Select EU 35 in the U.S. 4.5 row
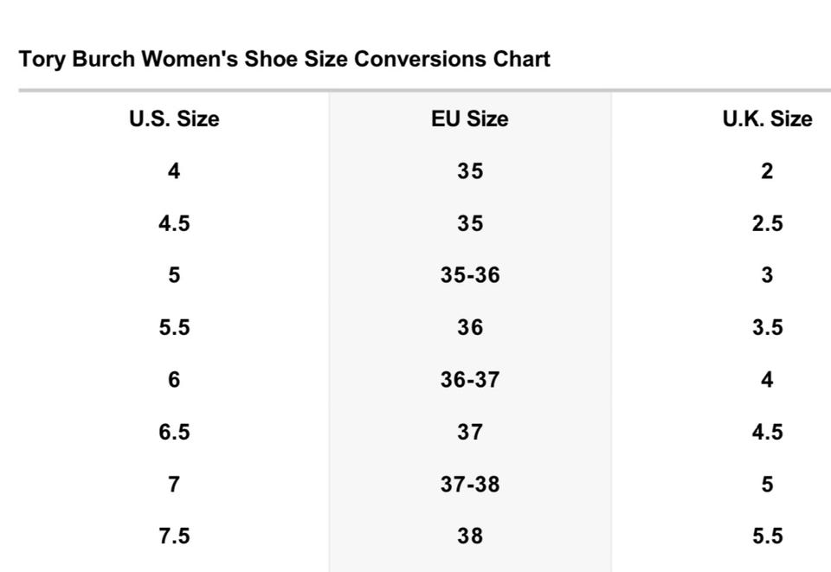Viewport: 831px width, 572px height. click(x=470, y=223)
